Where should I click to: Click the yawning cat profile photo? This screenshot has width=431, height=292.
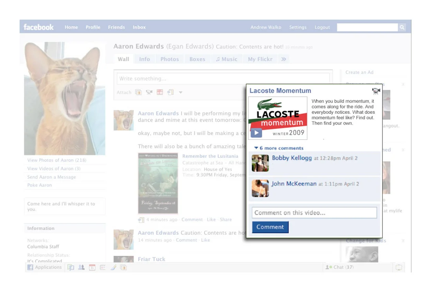point(65,99)
